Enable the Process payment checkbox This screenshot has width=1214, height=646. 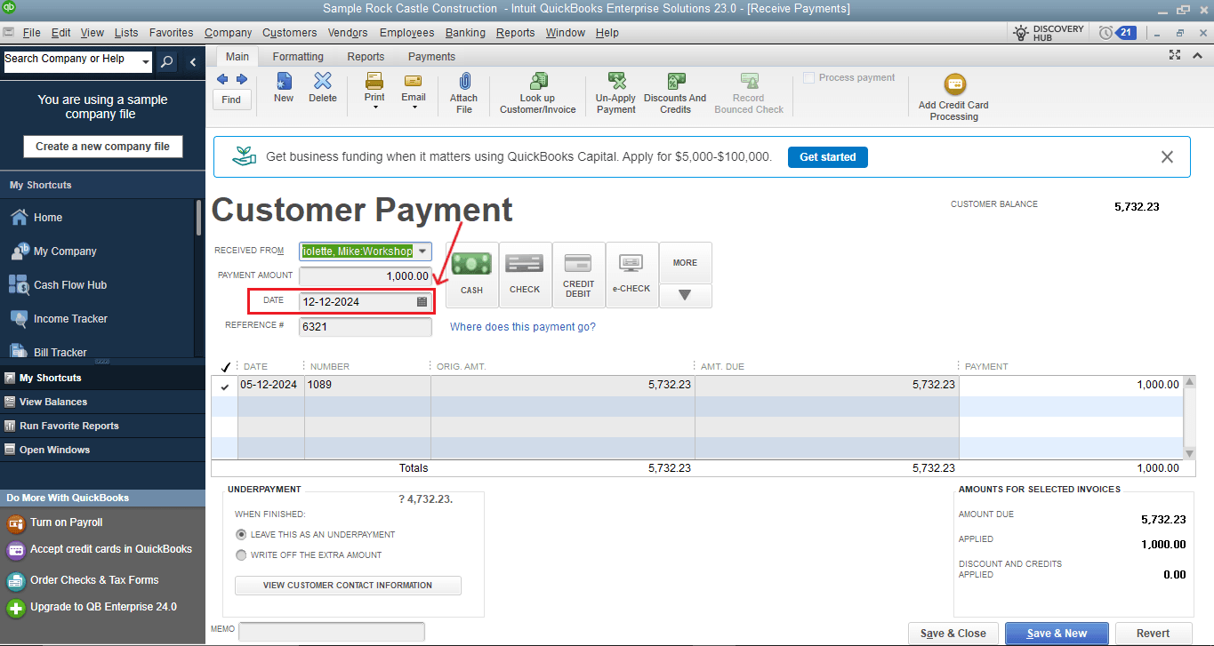coord(808,77)
